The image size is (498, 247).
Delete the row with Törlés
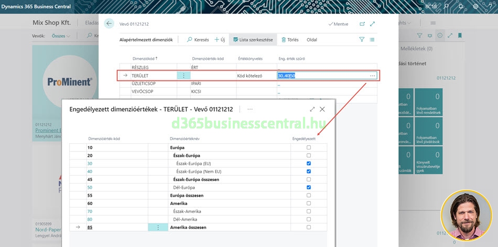290,40
